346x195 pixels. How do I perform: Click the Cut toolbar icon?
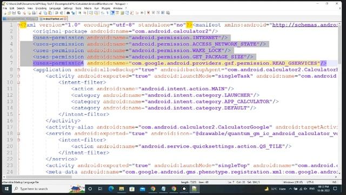40,13
